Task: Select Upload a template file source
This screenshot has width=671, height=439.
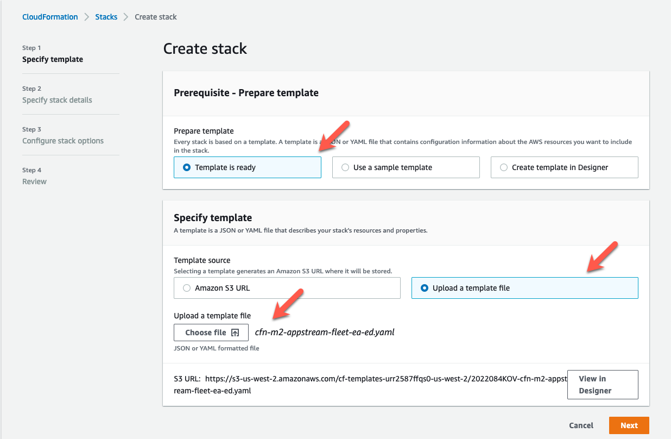Action: click(x=424, y=287)
